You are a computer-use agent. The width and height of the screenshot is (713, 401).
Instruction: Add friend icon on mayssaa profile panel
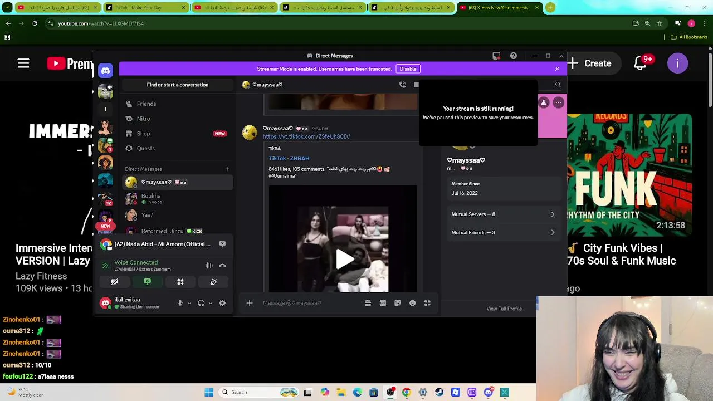coord(544,102)
